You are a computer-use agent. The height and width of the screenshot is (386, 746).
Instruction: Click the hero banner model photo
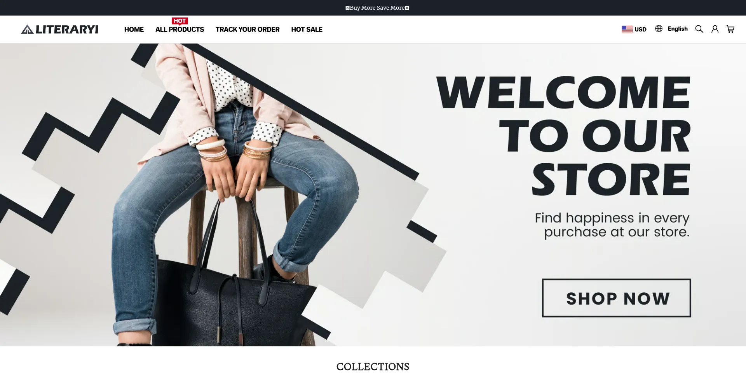[218, 194]
